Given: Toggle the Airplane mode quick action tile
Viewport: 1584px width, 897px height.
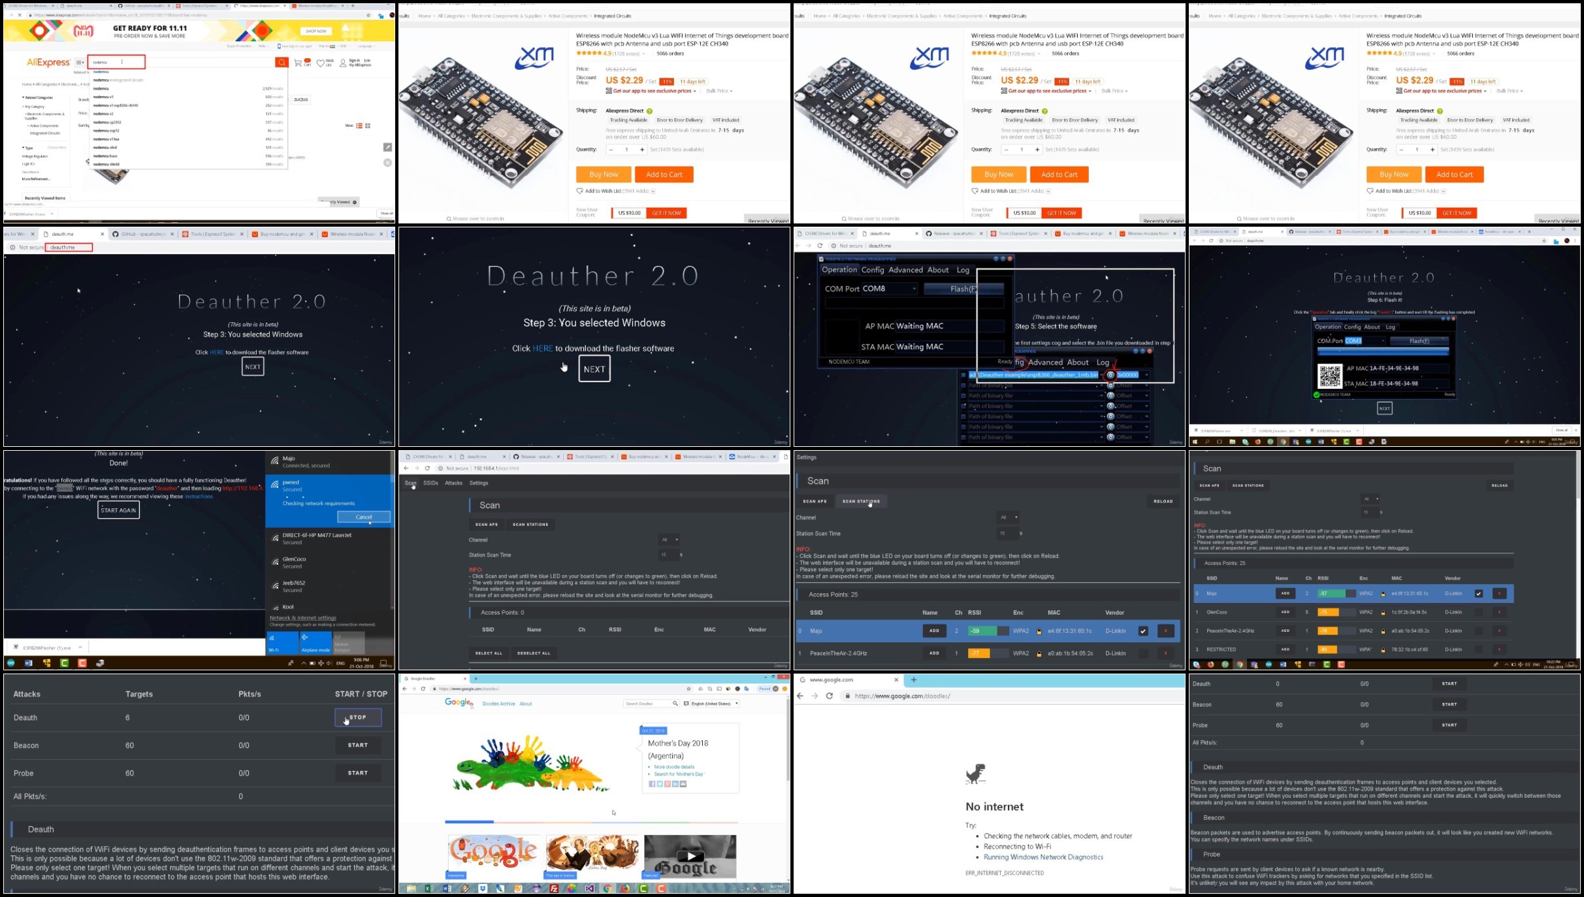Looking at the screenshot, I should (x=315, y=643).
